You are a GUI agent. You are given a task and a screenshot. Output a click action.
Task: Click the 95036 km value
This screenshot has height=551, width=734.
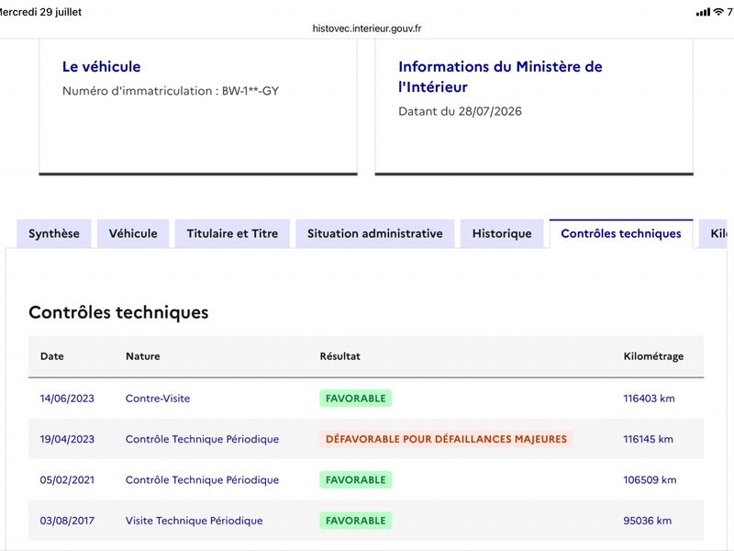pos(647,521)
